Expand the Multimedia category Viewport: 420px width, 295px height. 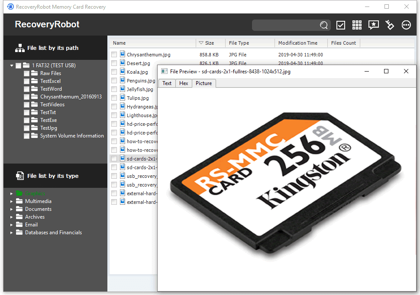12,201
